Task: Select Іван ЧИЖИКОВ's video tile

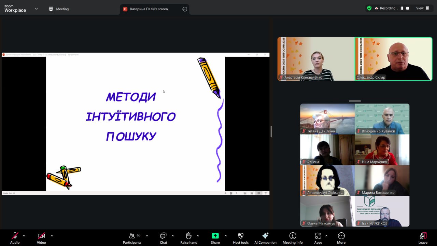Action: 382,211
